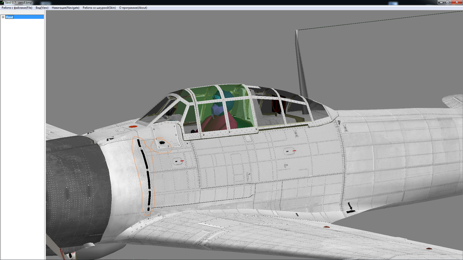Close the Sknil window
The image size is (463, 260).
coord(456,2)
